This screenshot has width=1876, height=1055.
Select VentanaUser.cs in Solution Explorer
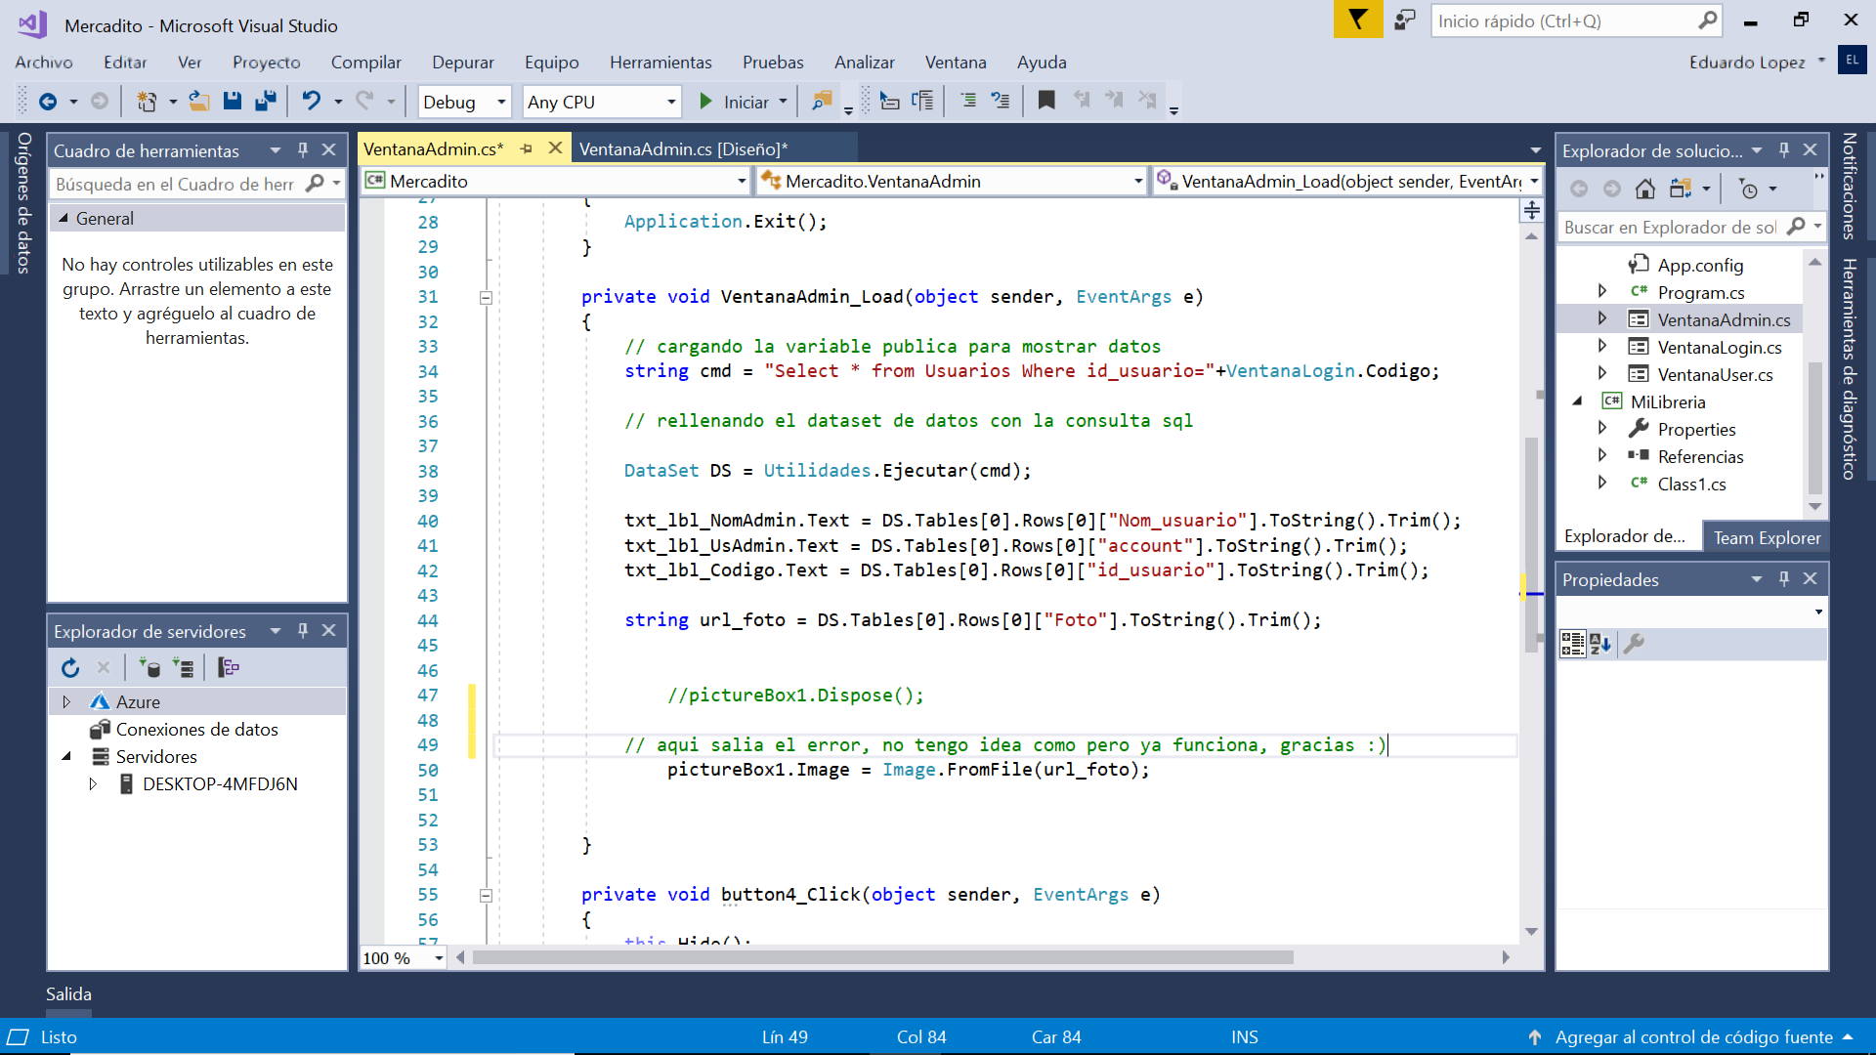pyautogui.click(x=1715, y=374)
